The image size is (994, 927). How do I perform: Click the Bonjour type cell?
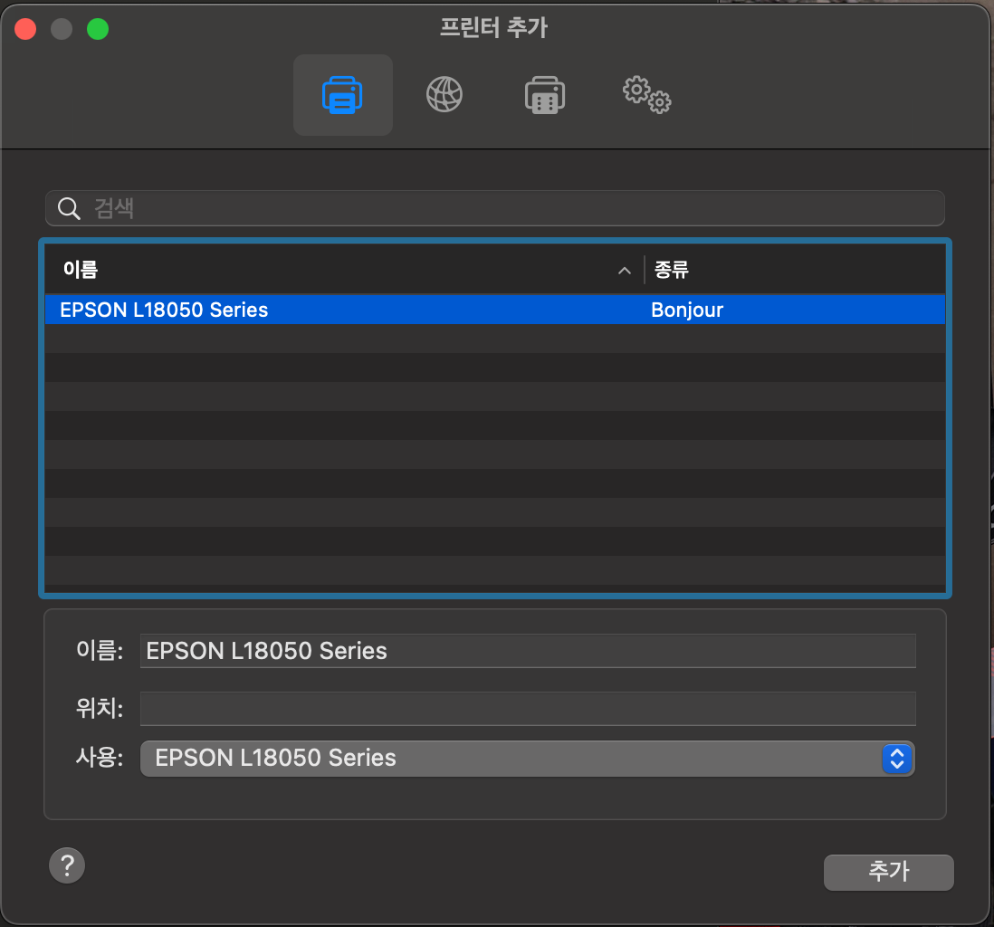(x=687, y=311)
